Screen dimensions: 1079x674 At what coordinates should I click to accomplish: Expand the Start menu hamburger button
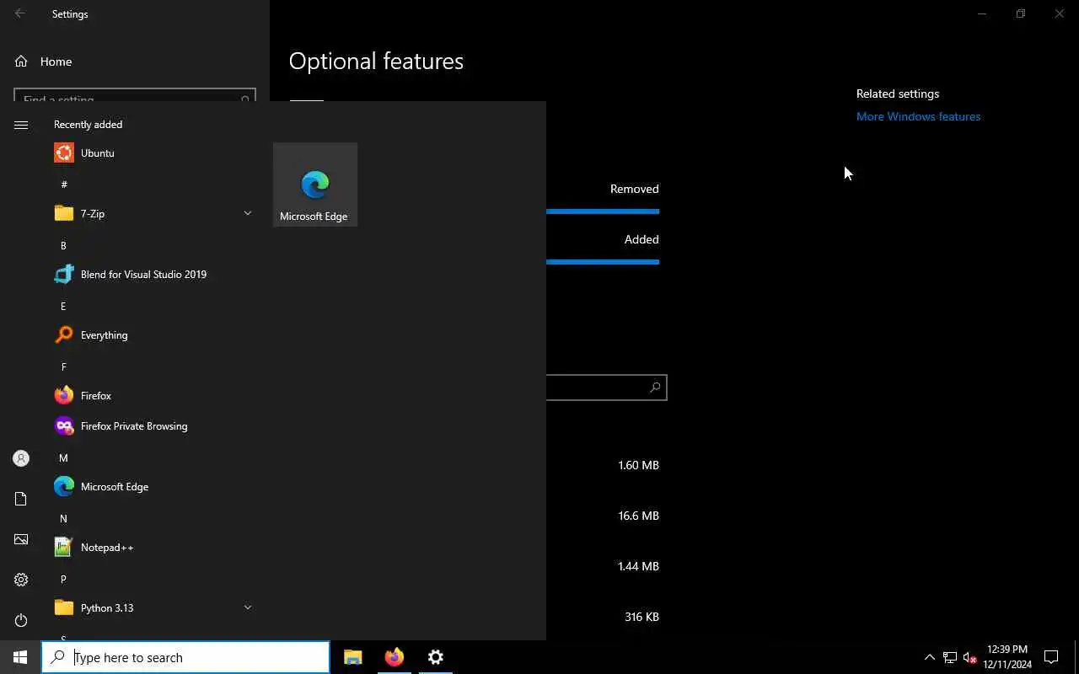click(21, 125)
